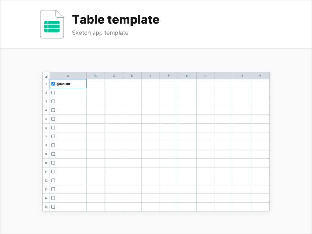Tick the checkbox in row 2
This screenshot has width=312, height=234.
pyautogui.click(x=53, y=92)
